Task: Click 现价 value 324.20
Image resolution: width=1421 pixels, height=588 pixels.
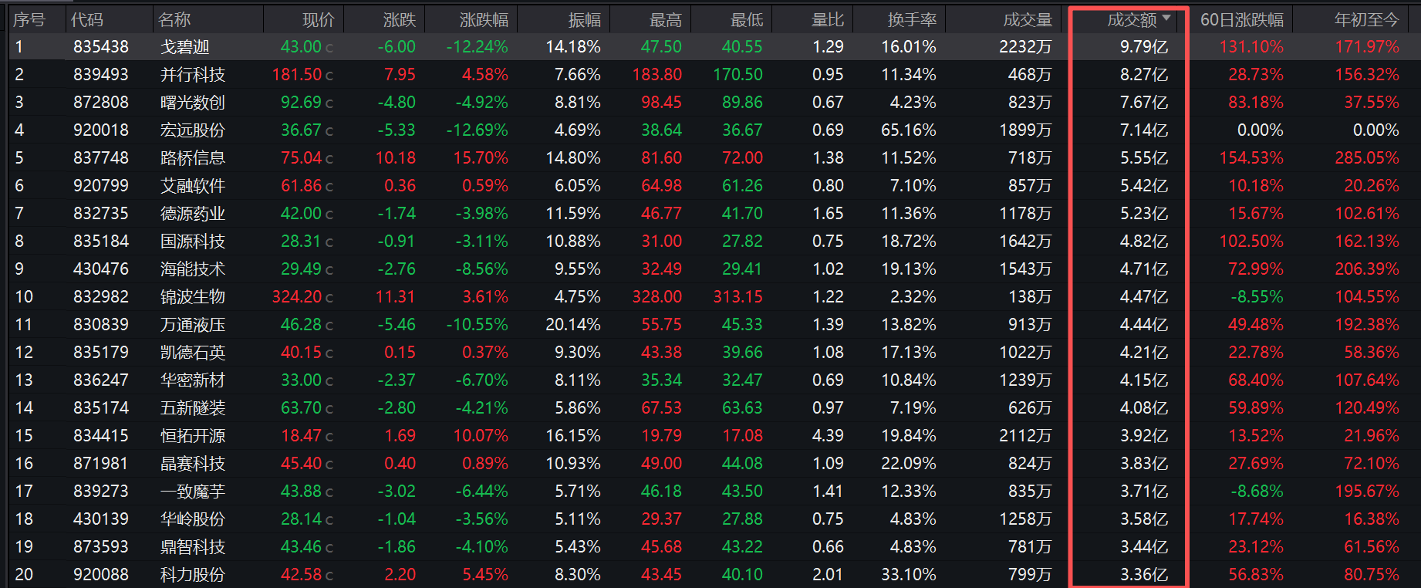Action: pos(297,297)
